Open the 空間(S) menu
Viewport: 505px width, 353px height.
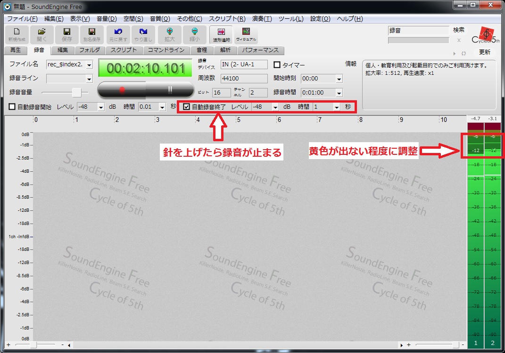[133, 19]
